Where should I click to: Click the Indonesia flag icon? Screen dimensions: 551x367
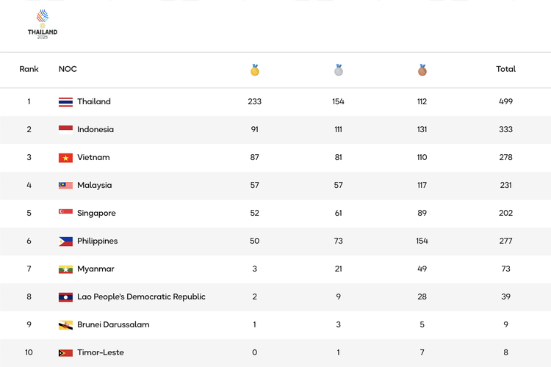point(65,130)
